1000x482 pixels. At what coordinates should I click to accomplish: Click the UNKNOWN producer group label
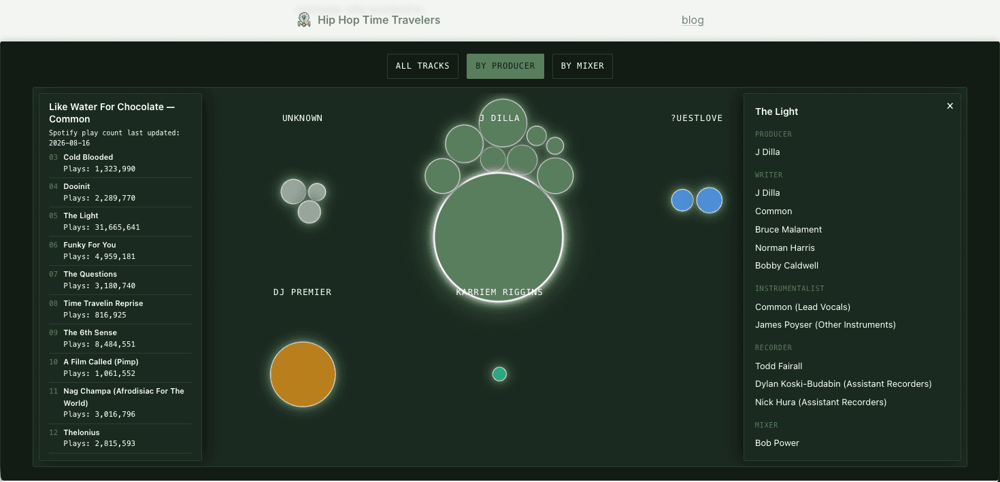point(303,118)
